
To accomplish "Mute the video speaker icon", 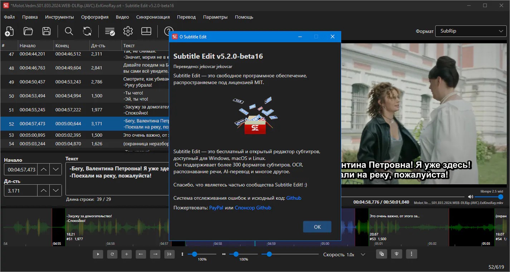I will pyautogui.click(x=471, y=197).
